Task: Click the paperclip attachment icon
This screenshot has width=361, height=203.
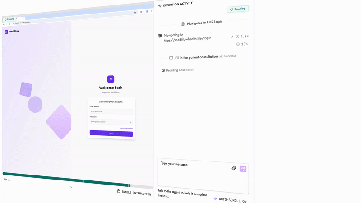Action: [x=234, y=168]
